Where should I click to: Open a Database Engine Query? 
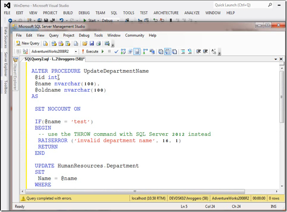[45, 43]
